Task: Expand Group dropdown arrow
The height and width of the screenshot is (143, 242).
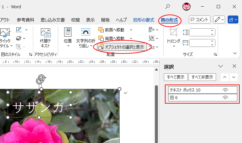Action: [157, 38]
